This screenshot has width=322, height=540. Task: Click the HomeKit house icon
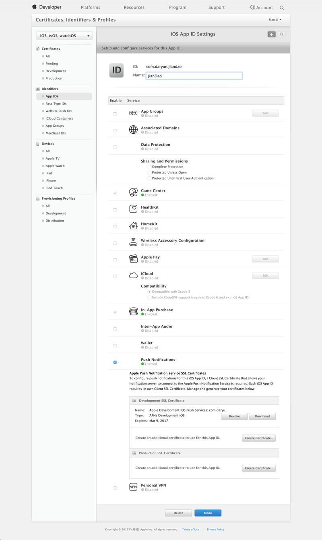click(133, 226)
